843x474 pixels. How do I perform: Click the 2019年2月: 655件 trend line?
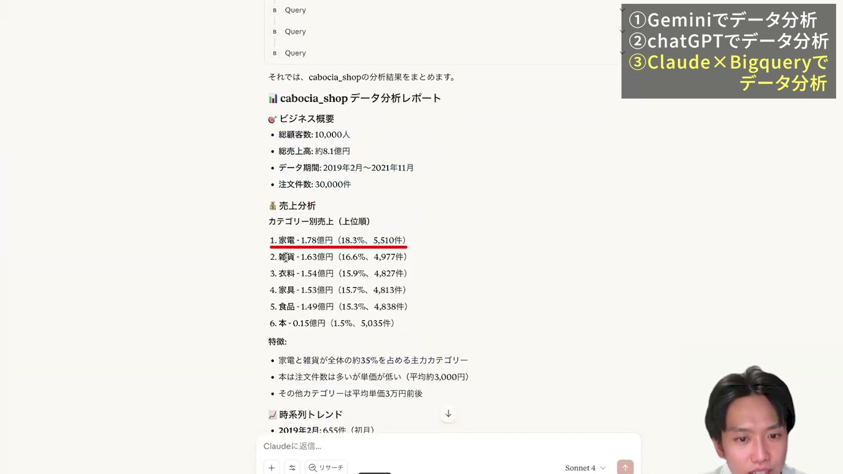coord(326,430)
